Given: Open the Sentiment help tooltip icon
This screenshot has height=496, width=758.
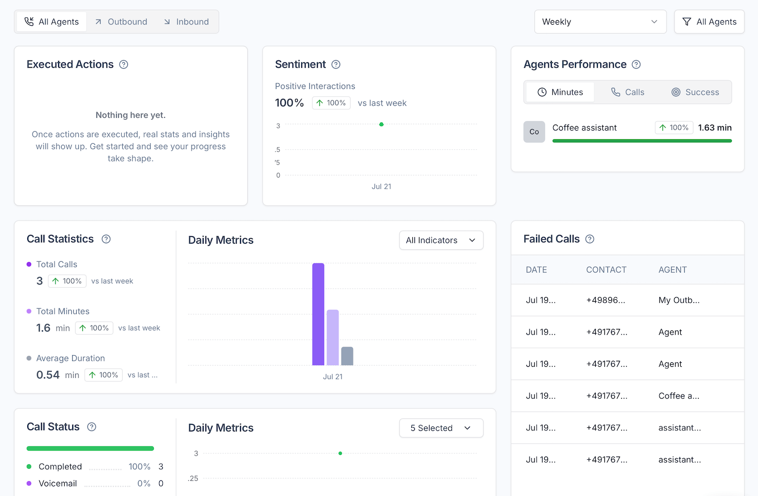Looking at the screenshot, I should 336,65.
